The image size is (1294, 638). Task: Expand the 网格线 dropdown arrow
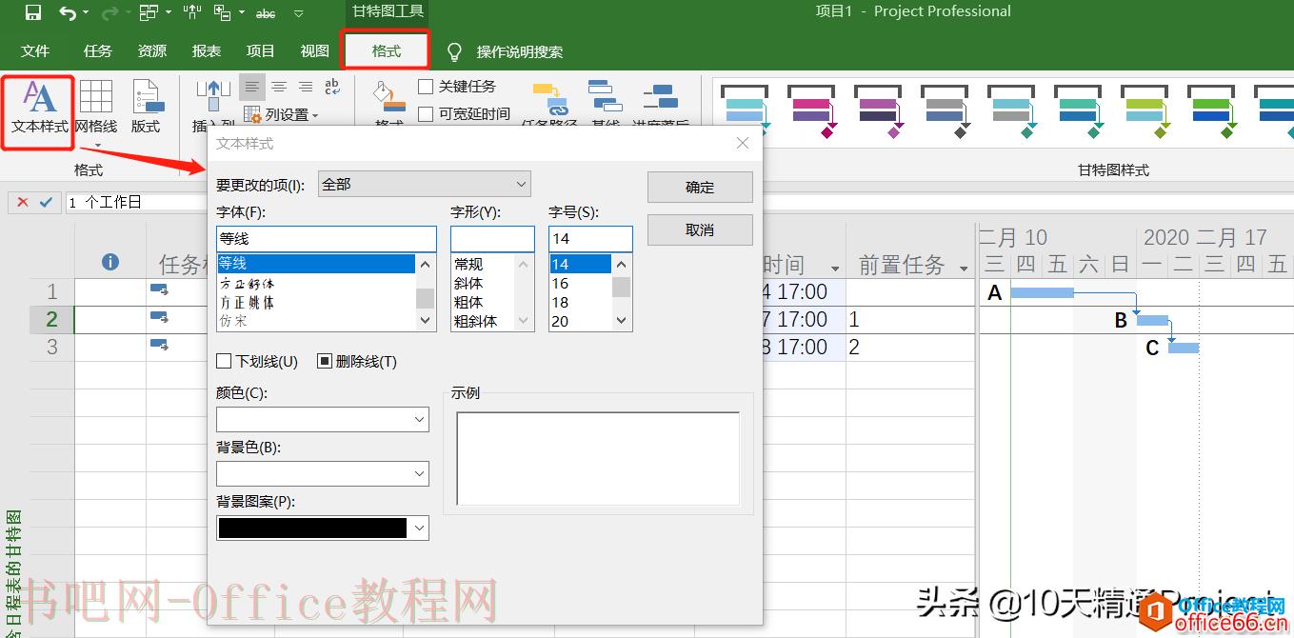point(97,146)
